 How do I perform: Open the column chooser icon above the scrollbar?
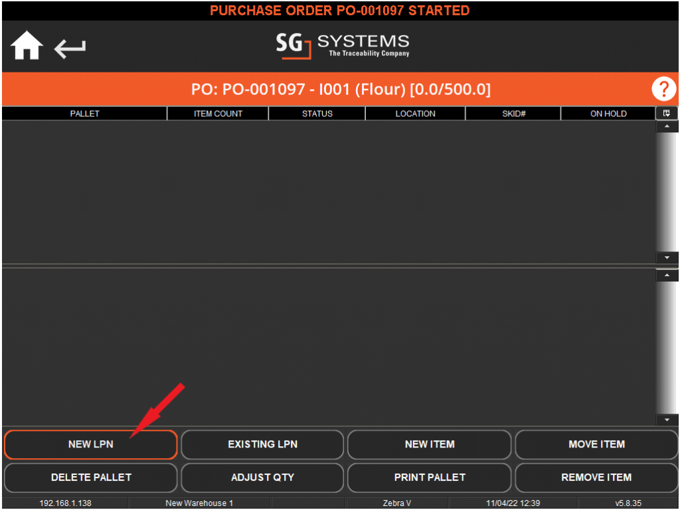(x=667, y=113)
